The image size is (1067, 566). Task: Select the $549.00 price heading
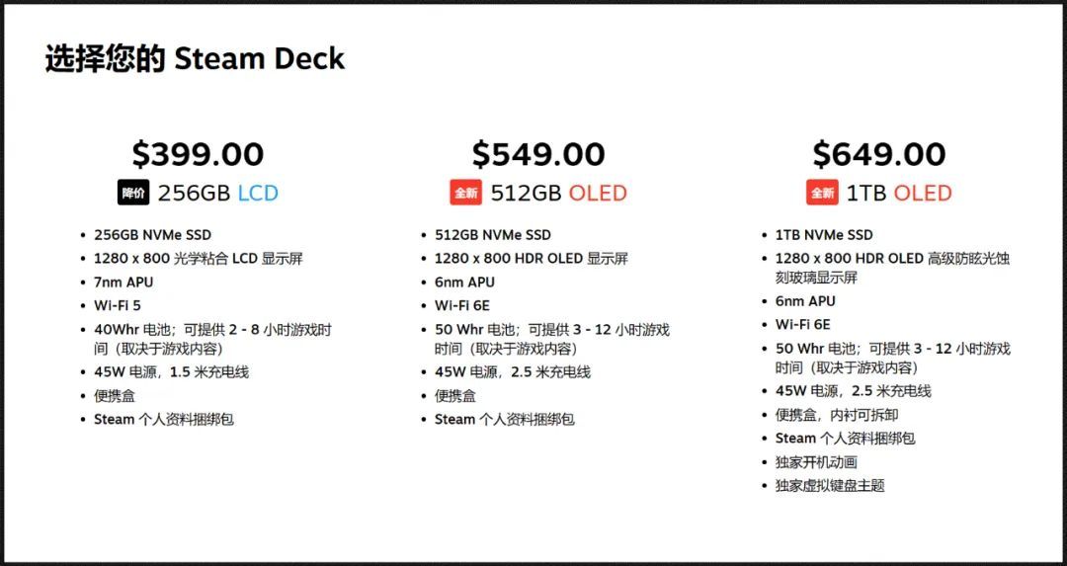(538, 154)
